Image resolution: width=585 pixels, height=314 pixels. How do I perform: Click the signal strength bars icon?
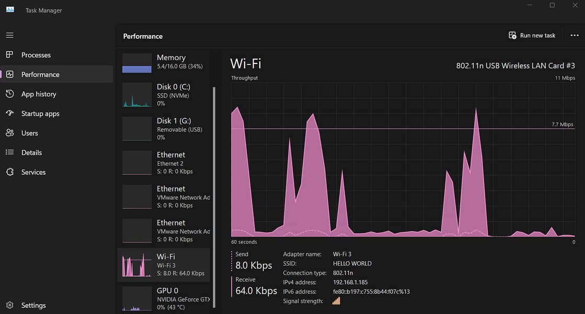tap(336, 301)
